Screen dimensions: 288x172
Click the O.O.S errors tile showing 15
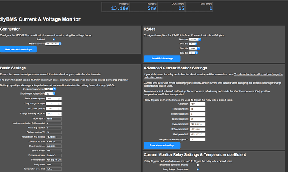click(x=171, y=7)
